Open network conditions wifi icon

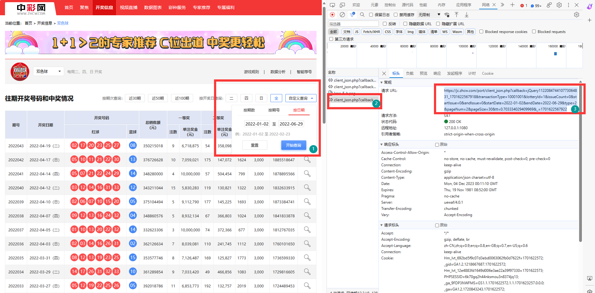(x=447, y=15)
